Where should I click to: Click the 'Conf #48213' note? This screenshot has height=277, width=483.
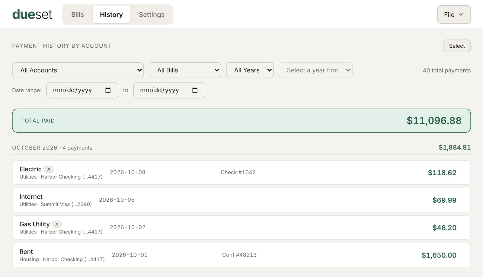coord(239,255)
